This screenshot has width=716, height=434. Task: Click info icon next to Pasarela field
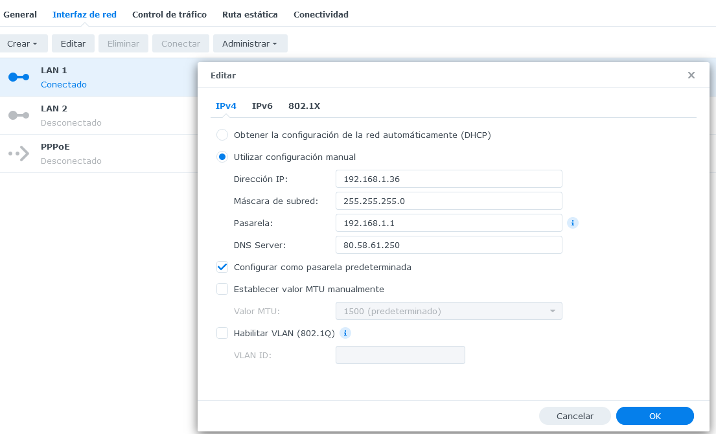pos(572,223)
